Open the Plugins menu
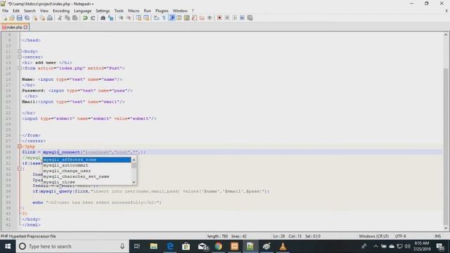Viewport: 450px width, 253px height. [x=162, y=11]
